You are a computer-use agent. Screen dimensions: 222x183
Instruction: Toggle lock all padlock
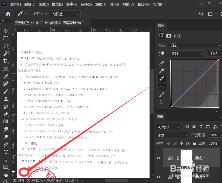pos(194,143)
